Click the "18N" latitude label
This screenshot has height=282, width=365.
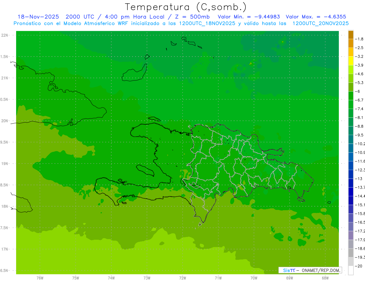tap(5, 206)
